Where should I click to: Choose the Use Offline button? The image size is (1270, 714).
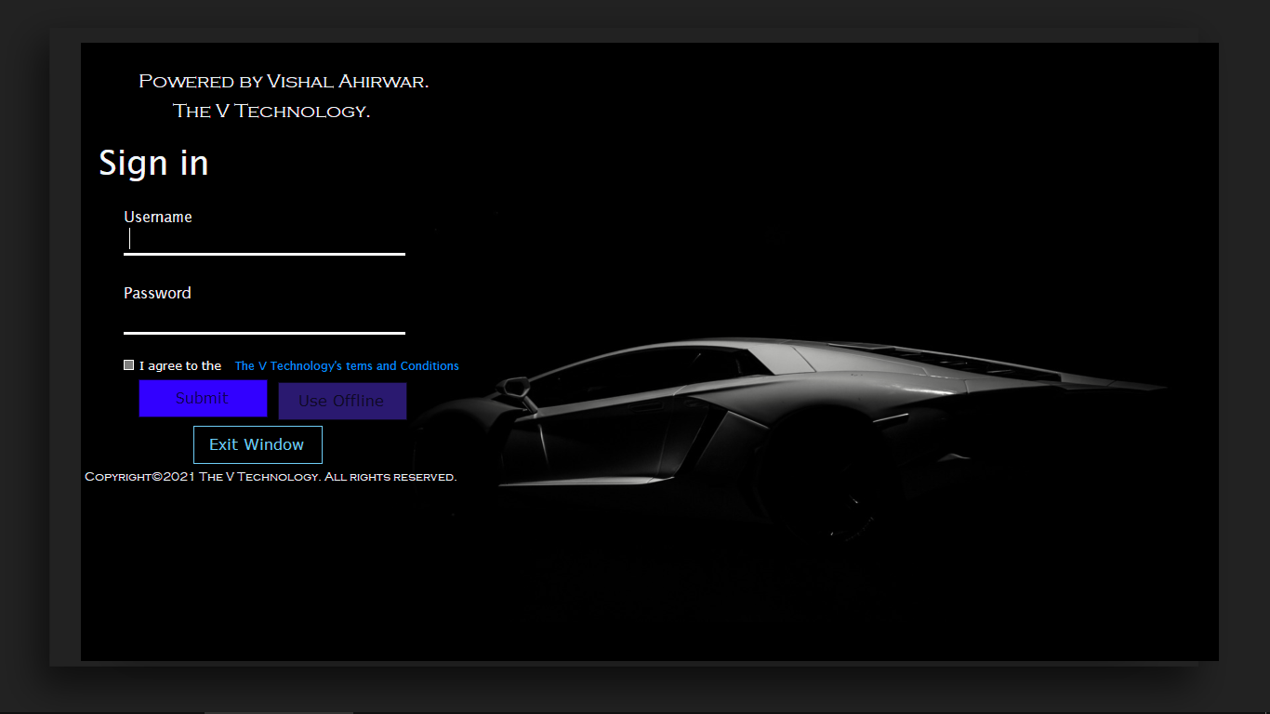coord(342,401)
